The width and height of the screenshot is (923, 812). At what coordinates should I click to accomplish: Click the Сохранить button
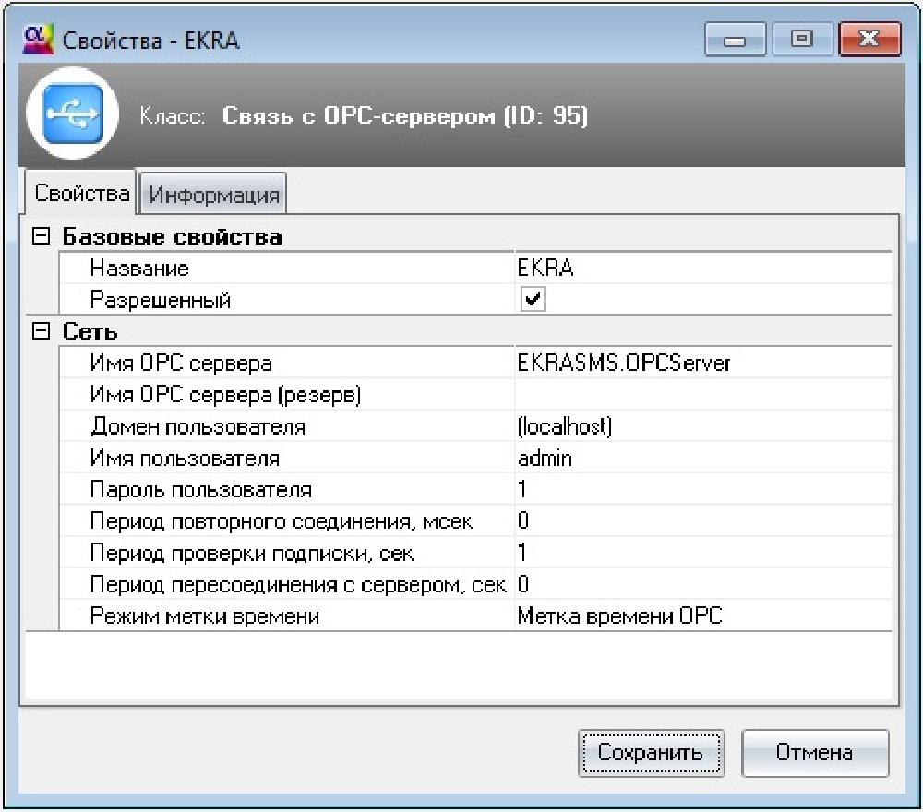[x=651, y=753]
